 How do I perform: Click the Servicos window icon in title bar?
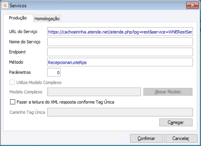point(5,6)
